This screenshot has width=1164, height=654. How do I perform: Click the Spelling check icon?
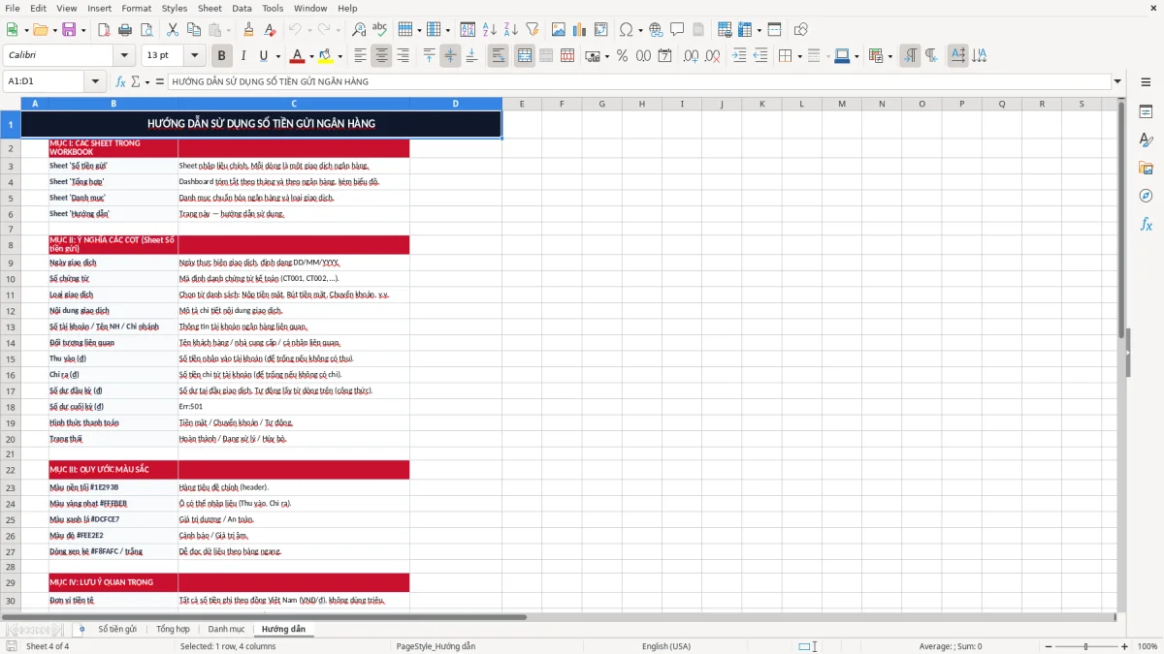pos(379,30)
